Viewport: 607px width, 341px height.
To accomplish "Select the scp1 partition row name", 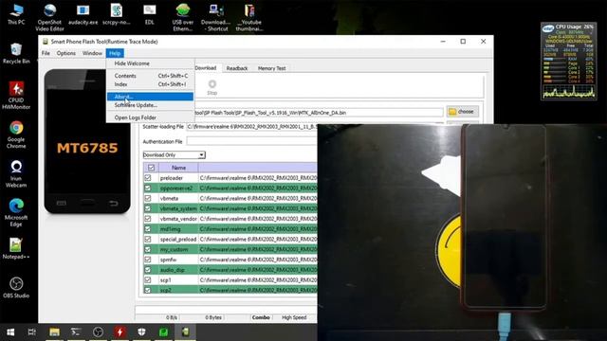I will (x=165, y=280).
